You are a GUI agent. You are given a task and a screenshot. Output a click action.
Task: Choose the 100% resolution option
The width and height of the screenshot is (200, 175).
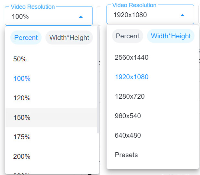point(22,79)
